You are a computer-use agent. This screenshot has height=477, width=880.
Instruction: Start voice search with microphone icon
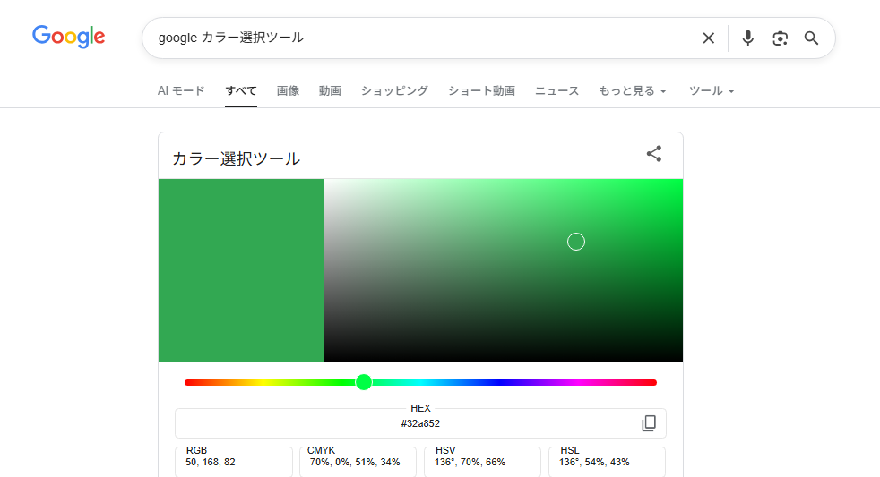747,38
